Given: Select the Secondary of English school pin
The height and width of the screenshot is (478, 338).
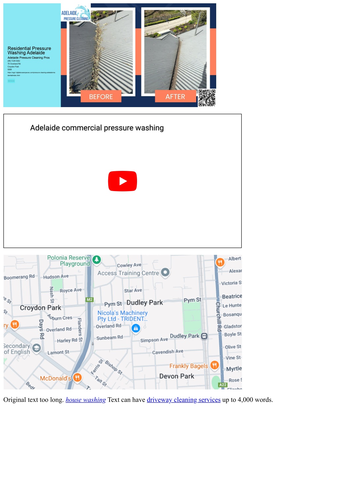Looking at the screenshot, I should click(36, 348).
